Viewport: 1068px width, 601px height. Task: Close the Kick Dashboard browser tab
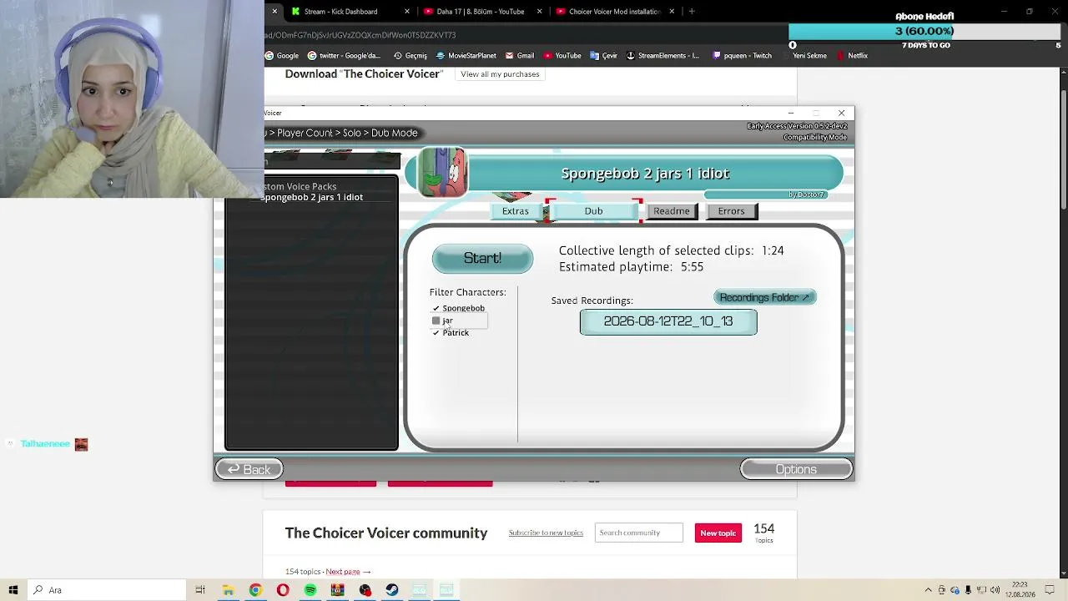coord(407,12)
